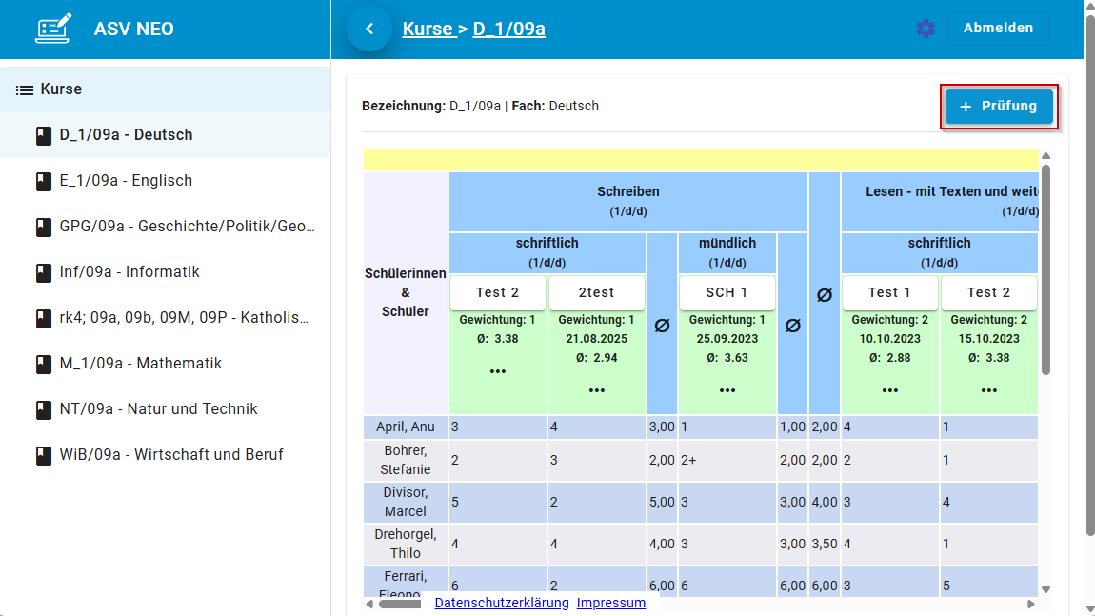The width and height of the screenshot is (1095, 616).
Task: Select GPG/09a Geschichte/Politik course
Action: (x=187, y=227)
